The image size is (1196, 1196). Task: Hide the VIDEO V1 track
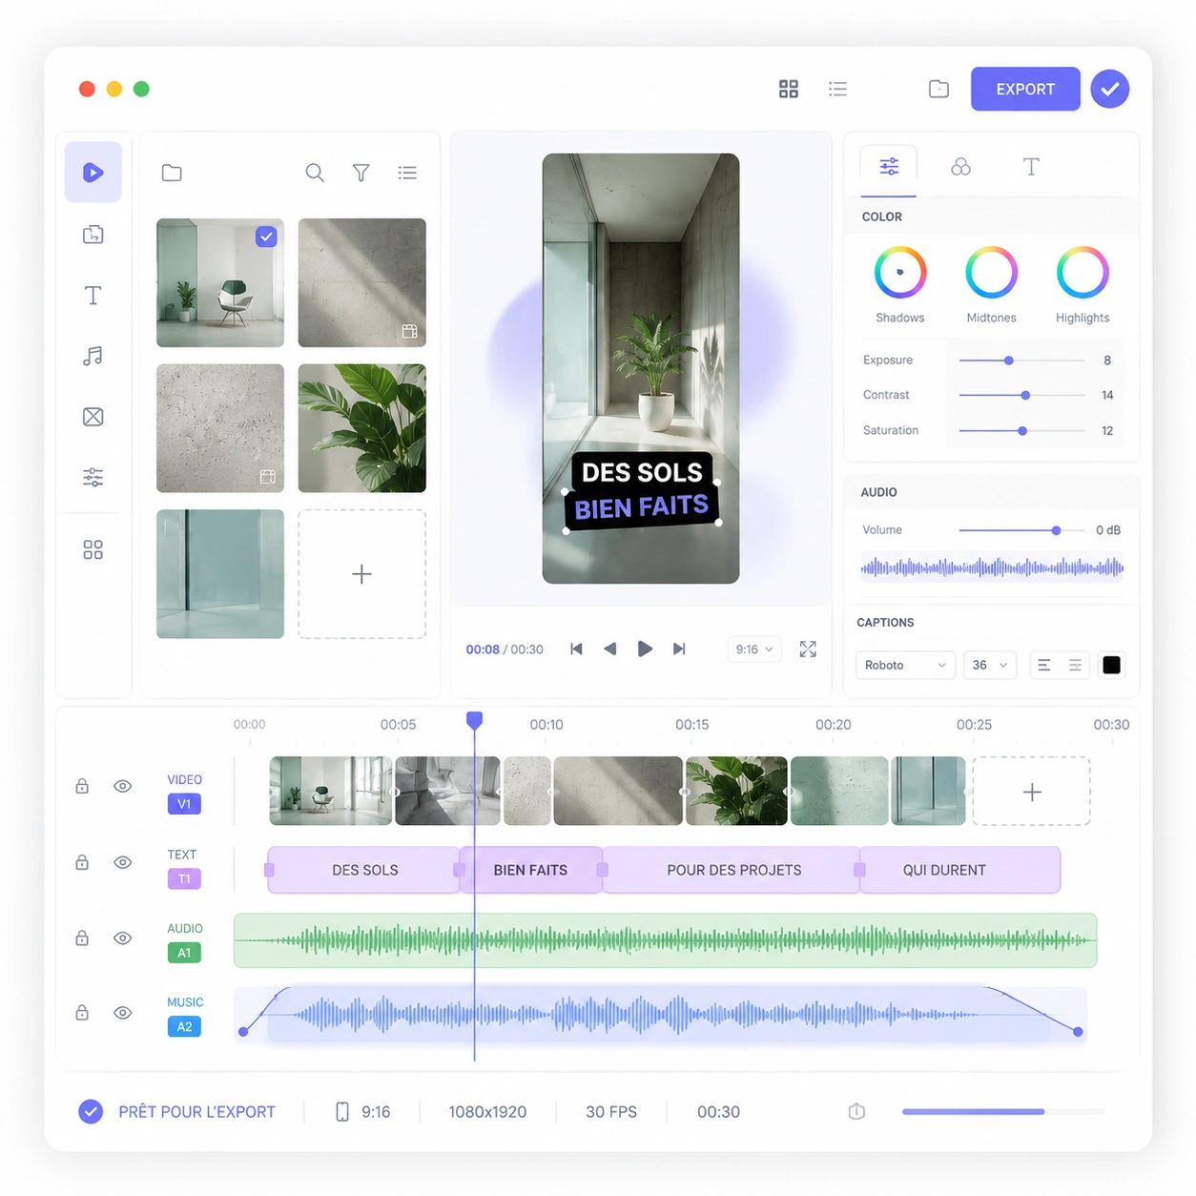coord(123,786)
